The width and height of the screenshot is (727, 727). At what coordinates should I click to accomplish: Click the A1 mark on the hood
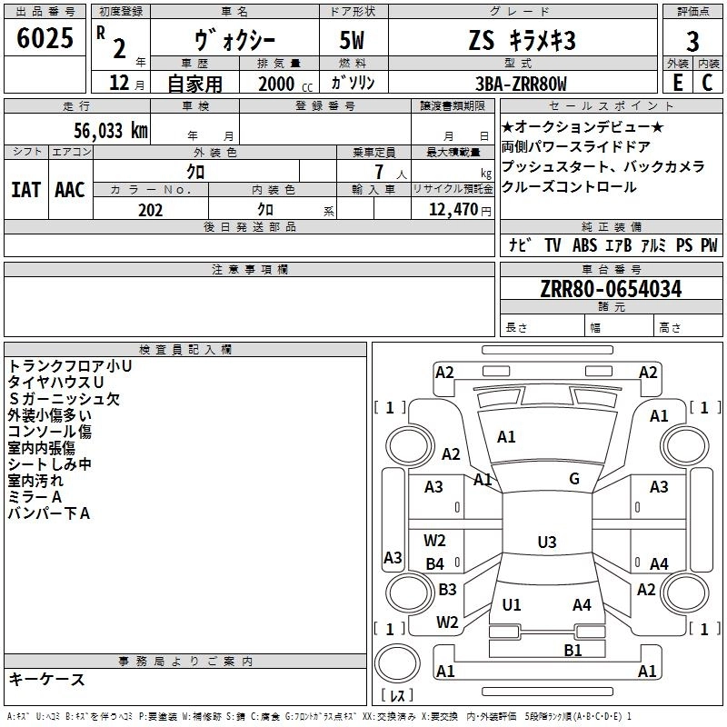pyautogui.click(x=506, y=437)
